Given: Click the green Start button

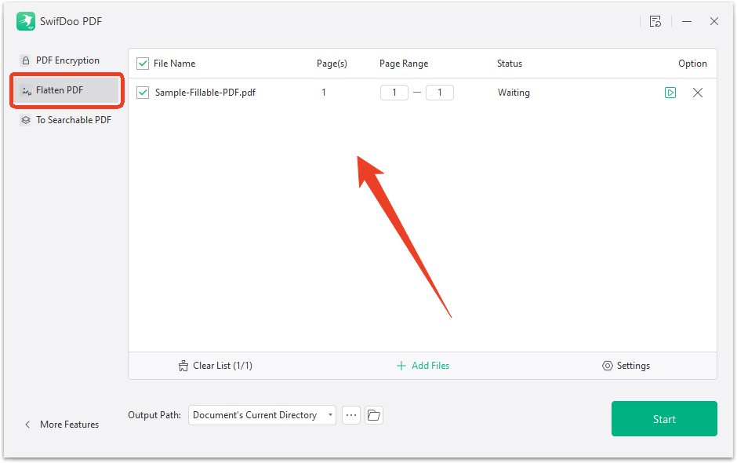Looking at the screenshot, I should click(x=664, y=419).
